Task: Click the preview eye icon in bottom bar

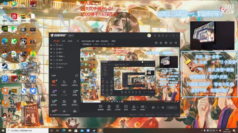Action: [x=158, y=108]
